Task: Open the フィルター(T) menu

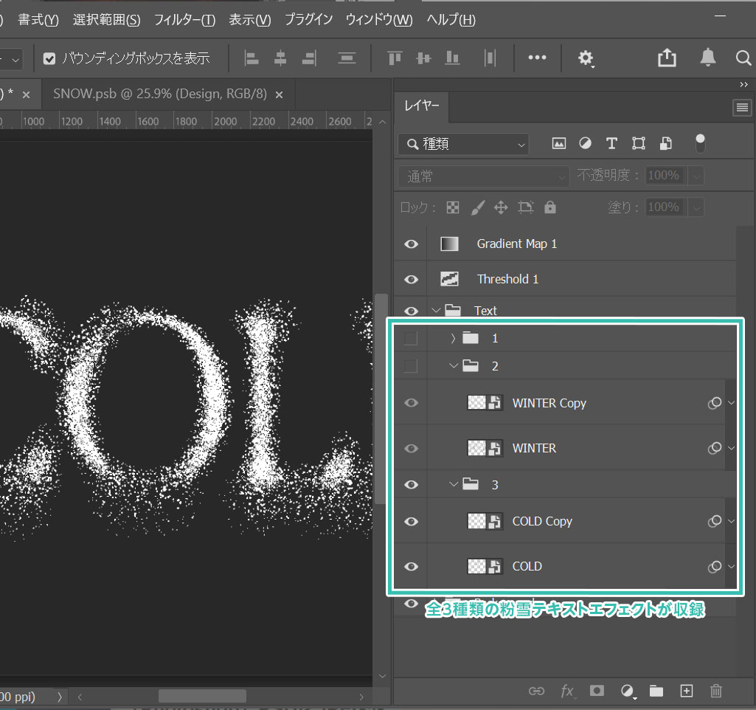Action: point(184,20)
